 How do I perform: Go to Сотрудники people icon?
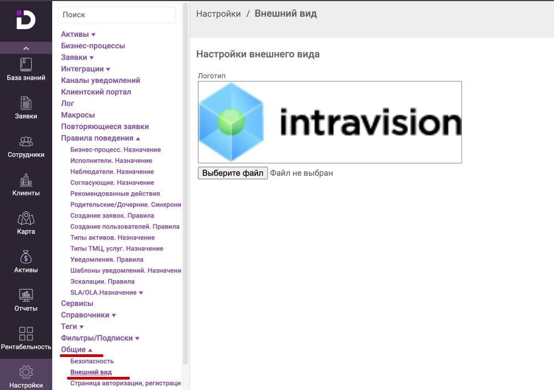tap(26, 142)
